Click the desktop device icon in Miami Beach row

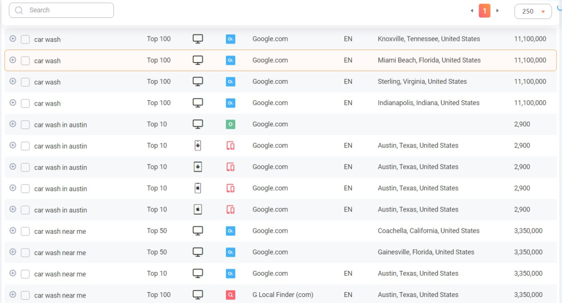click(x=198, y=60)
